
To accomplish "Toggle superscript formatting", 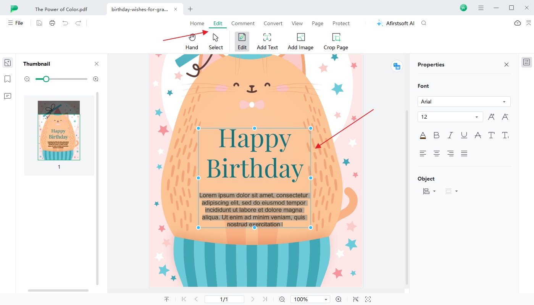I will click(x=491, y=135).
